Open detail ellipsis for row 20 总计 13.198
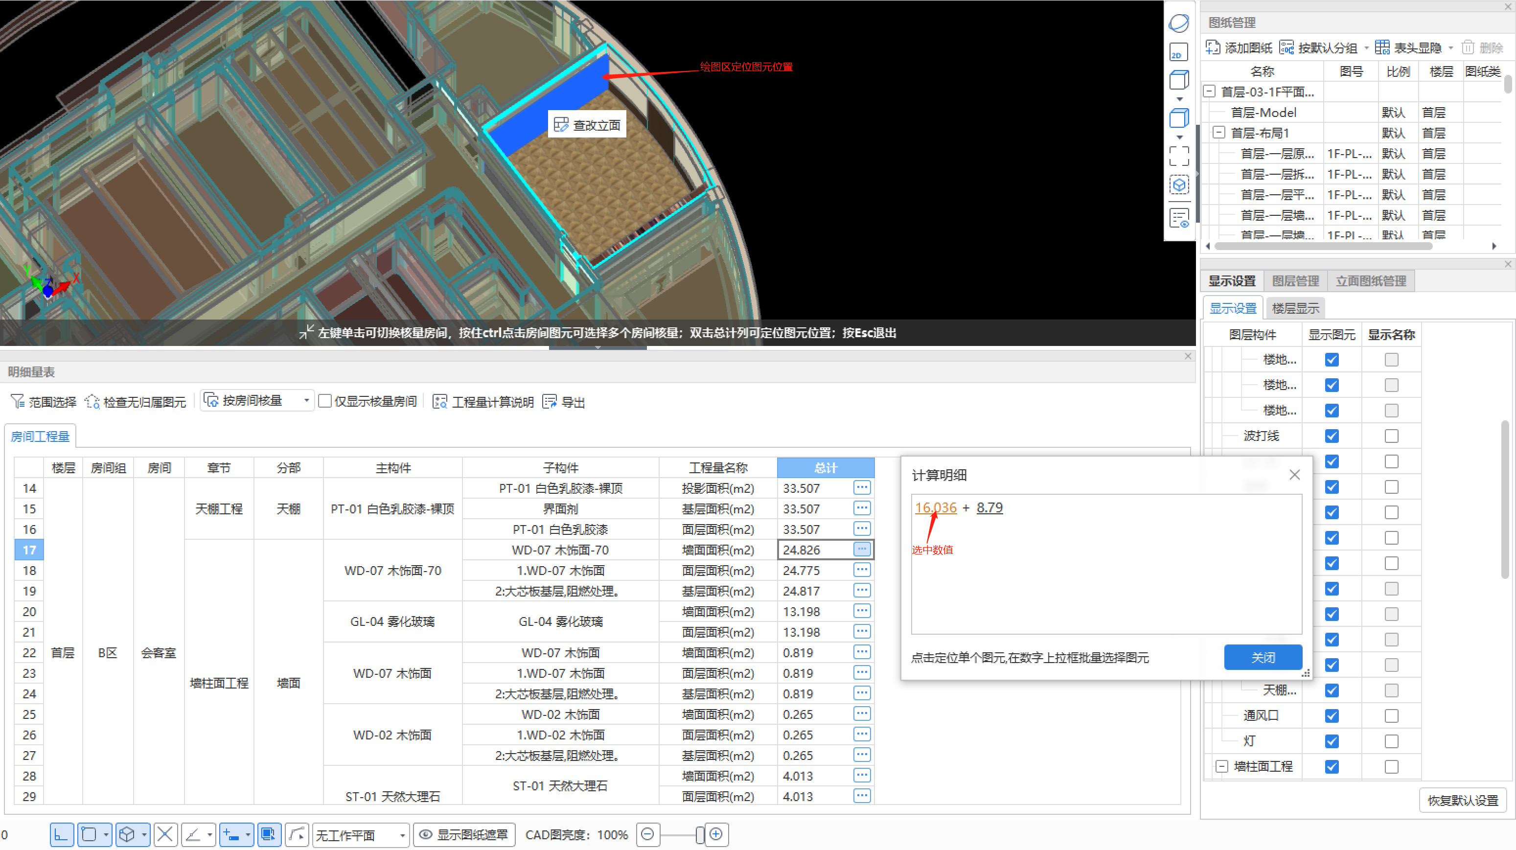Screen dimensions: 1516x850 click(x=862, y=611)
